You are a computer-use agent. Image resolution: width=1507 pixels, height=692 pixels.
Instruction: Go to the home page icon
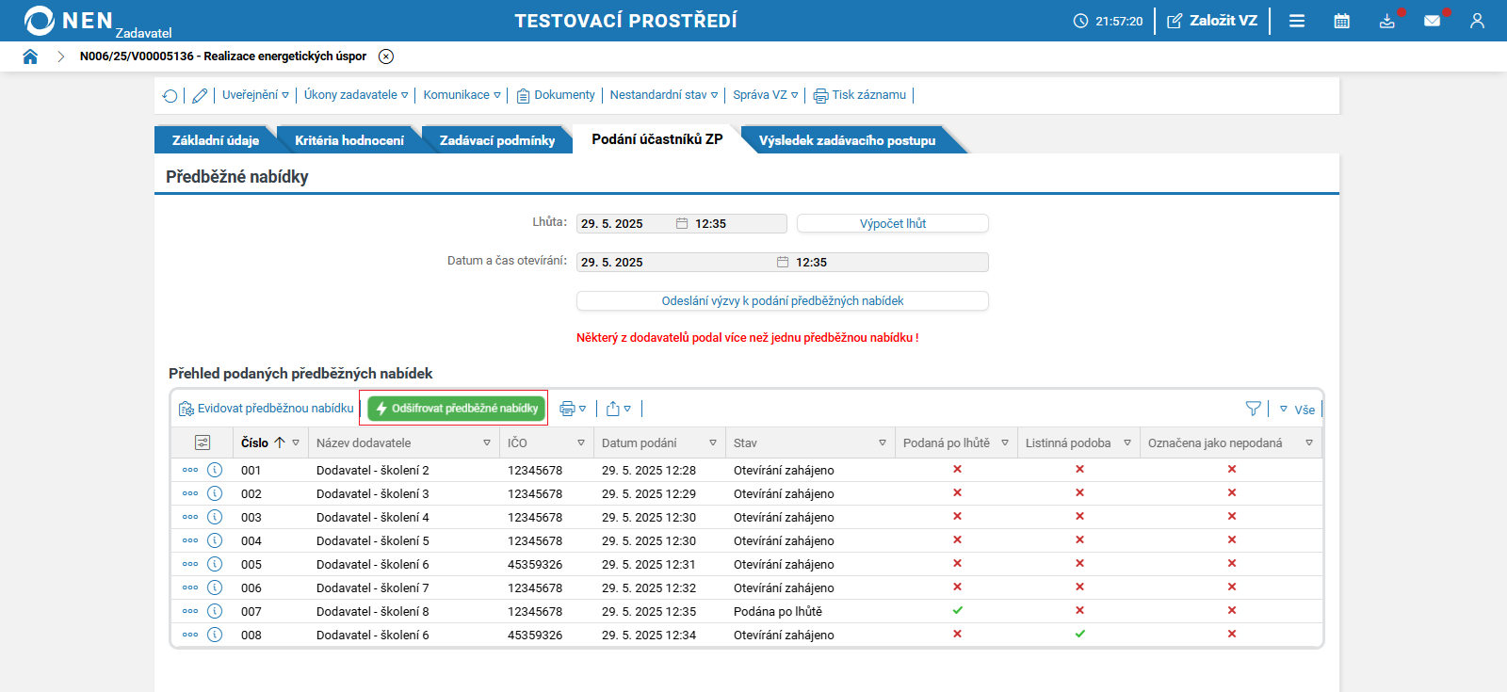coord(30,56)
